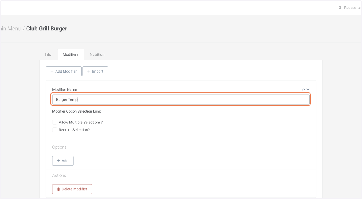Click the Club Grill Burger title

tap(47, 29)
